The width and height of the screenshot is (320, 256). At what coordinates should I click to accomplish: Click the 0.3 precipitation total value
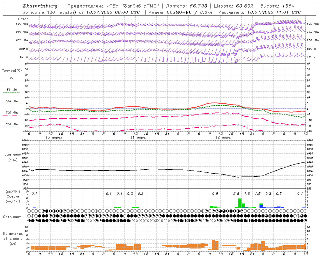[268, 193]
